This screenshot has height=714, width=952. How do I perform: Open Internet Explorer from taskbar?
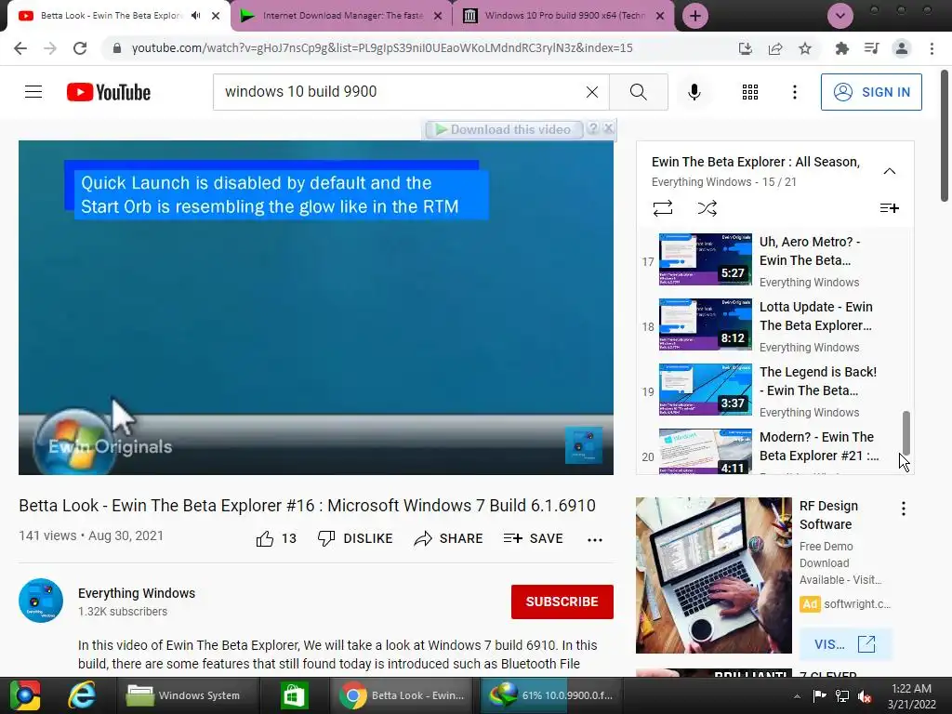81,695
